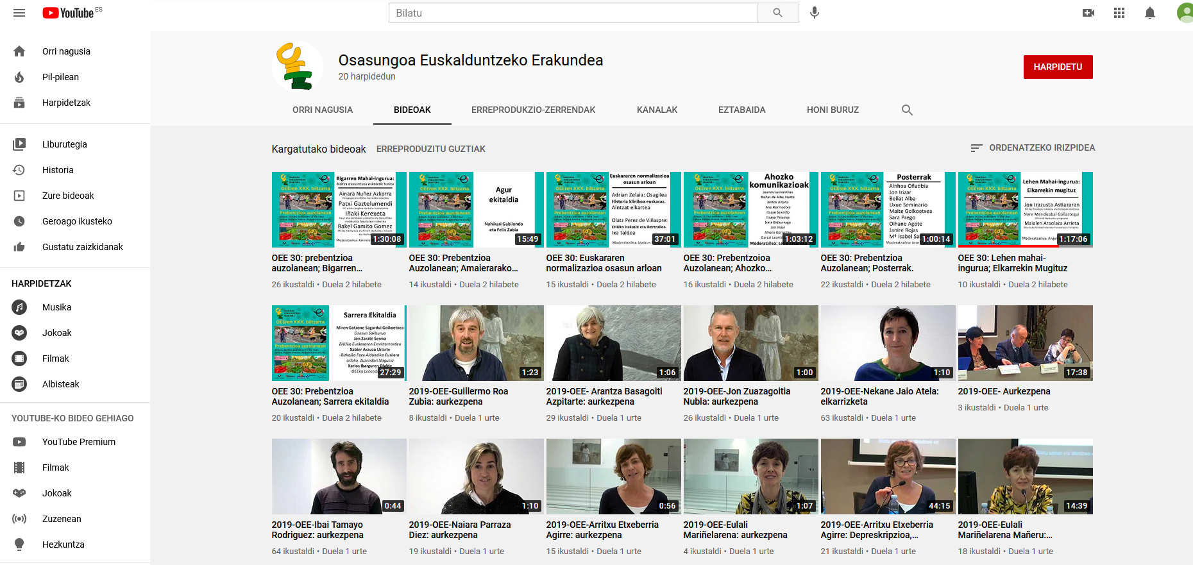Click the YouTube logo
Viewport: 1193px width, 565px height.
[x=69, y=13]
